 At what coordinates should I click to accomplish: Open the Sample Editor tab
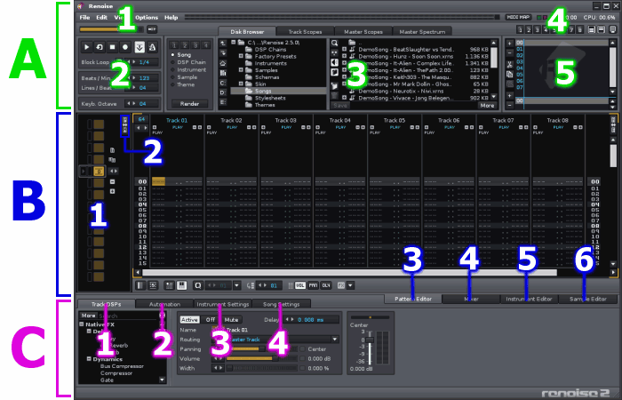[588, 300]
